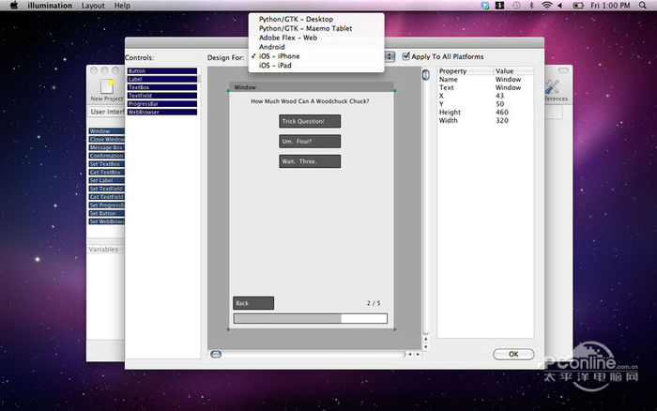Choose Android from the platform list
Image resolution: width=657 pixels, height=411 pixels.
click(x=272, y=47)
